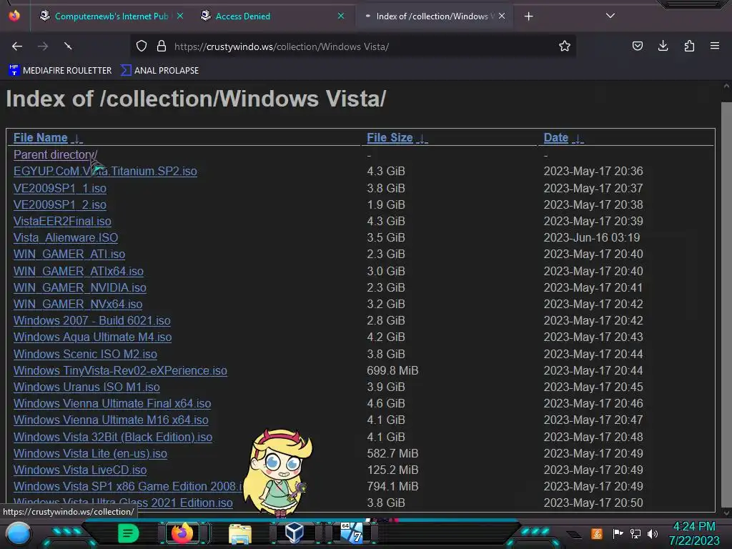Download WIN_GAMER_ATI.iso
The height and width of the screenshot is (549, 732).
(x=69, y=254)
